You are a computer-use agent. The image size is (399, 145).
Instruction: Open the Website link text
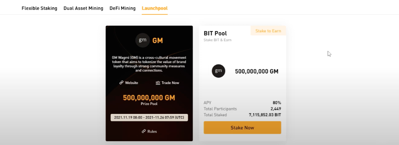tap(132, 83)
